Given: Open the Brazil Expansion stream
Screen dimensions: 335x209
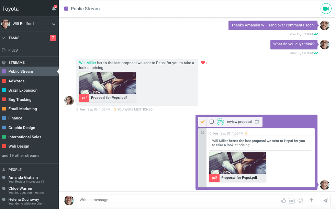Looking at the screenshot, I should click(x=23, y=90).
